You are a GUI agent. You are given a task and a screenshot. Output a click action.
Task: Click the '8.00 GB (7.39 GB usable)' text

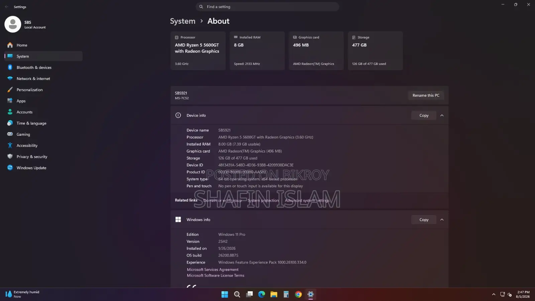[239, 144]
